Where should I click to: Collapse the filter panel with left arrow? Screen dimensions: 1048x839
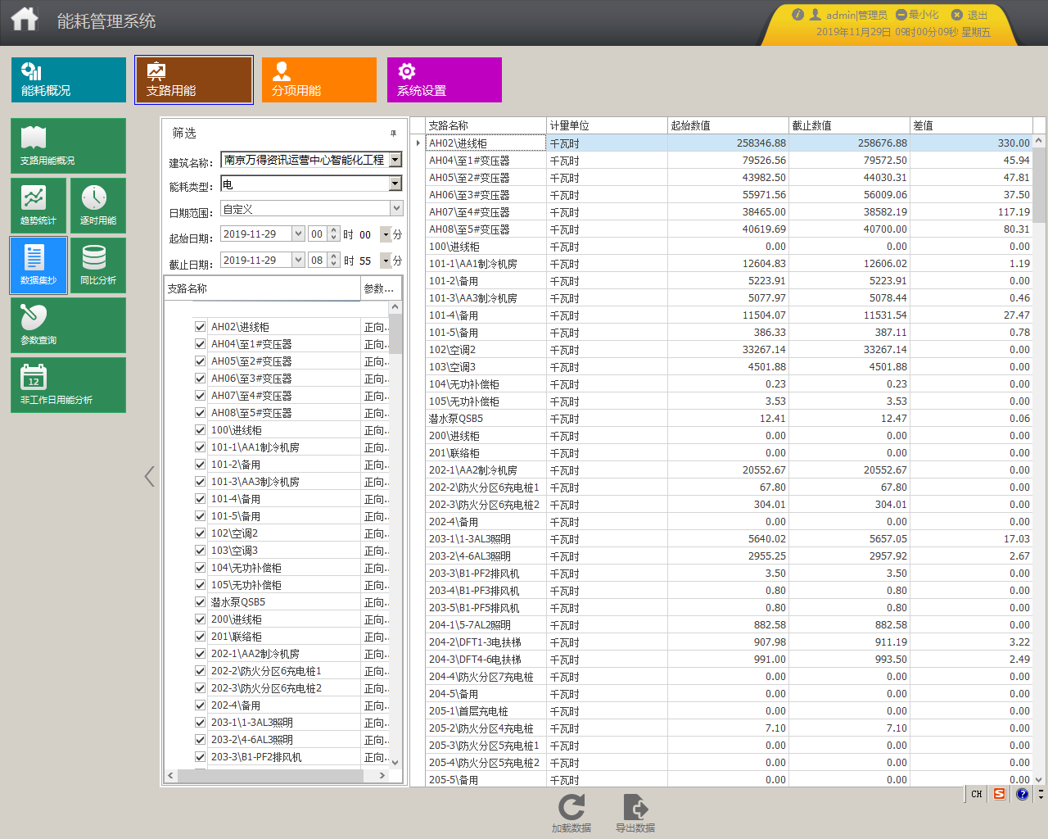pos(149,476)
